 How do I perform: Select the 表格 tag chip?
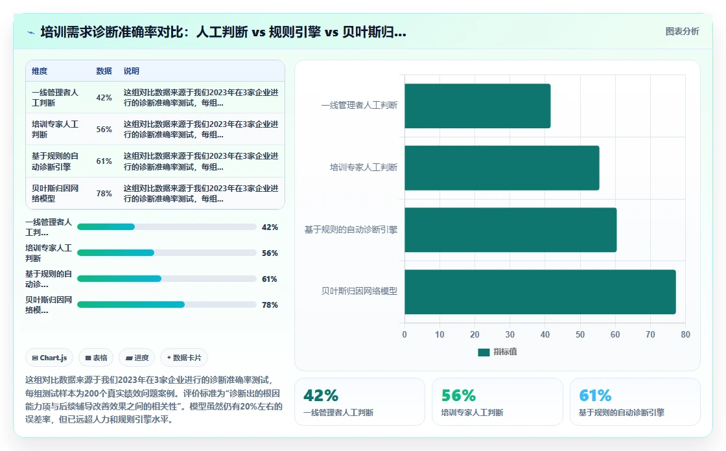click(x=96, y=358)
